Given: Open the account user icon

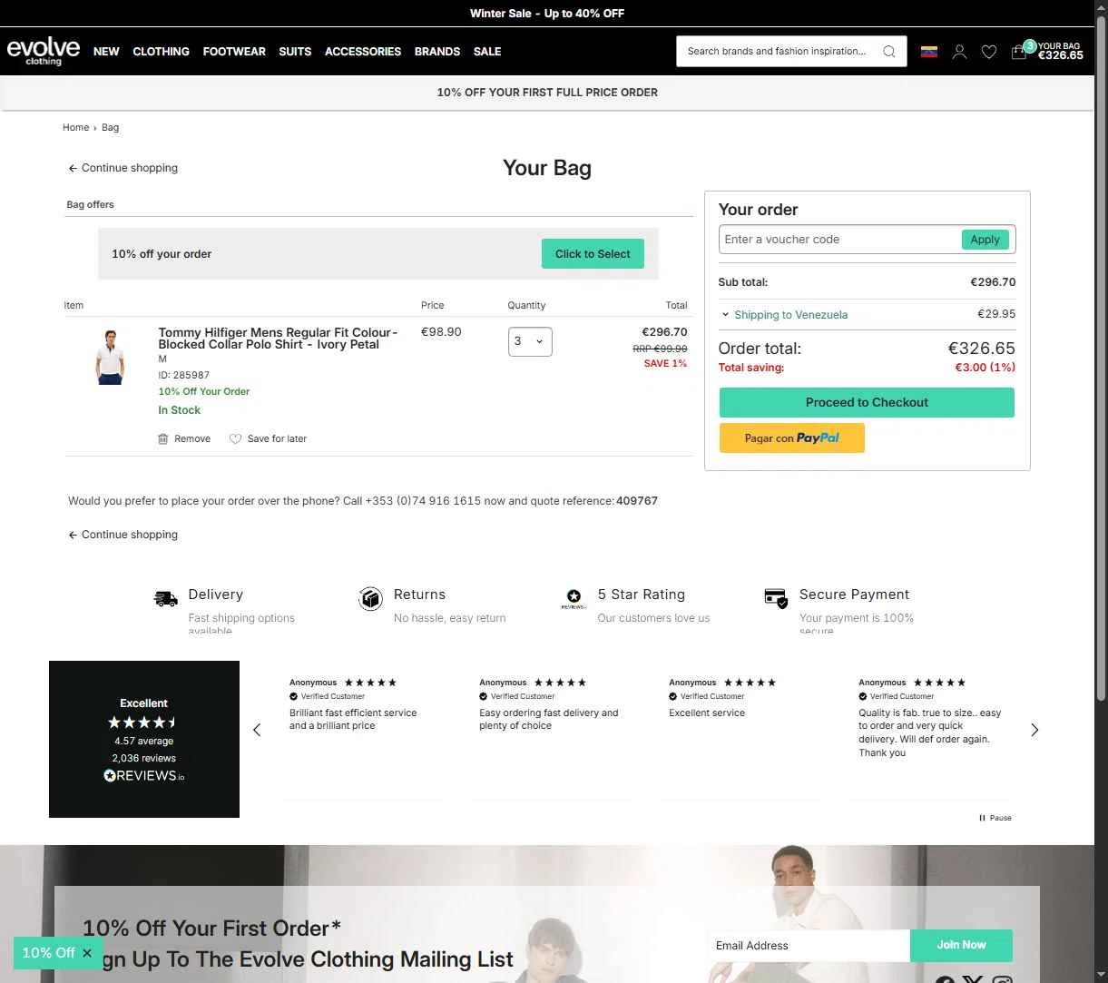Looking at the screenshot, I should (x=959, y=52).
